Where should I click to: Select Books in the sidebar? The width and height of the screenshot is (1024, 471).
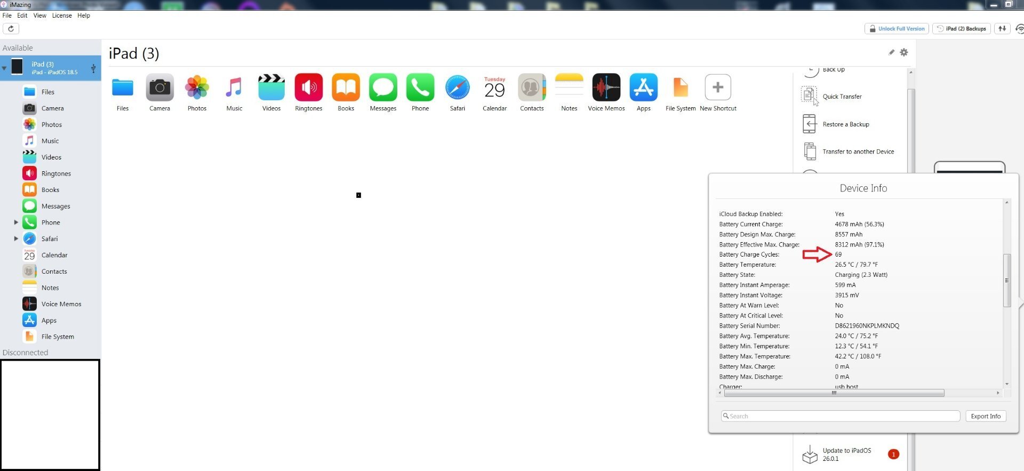coord(51,190)
